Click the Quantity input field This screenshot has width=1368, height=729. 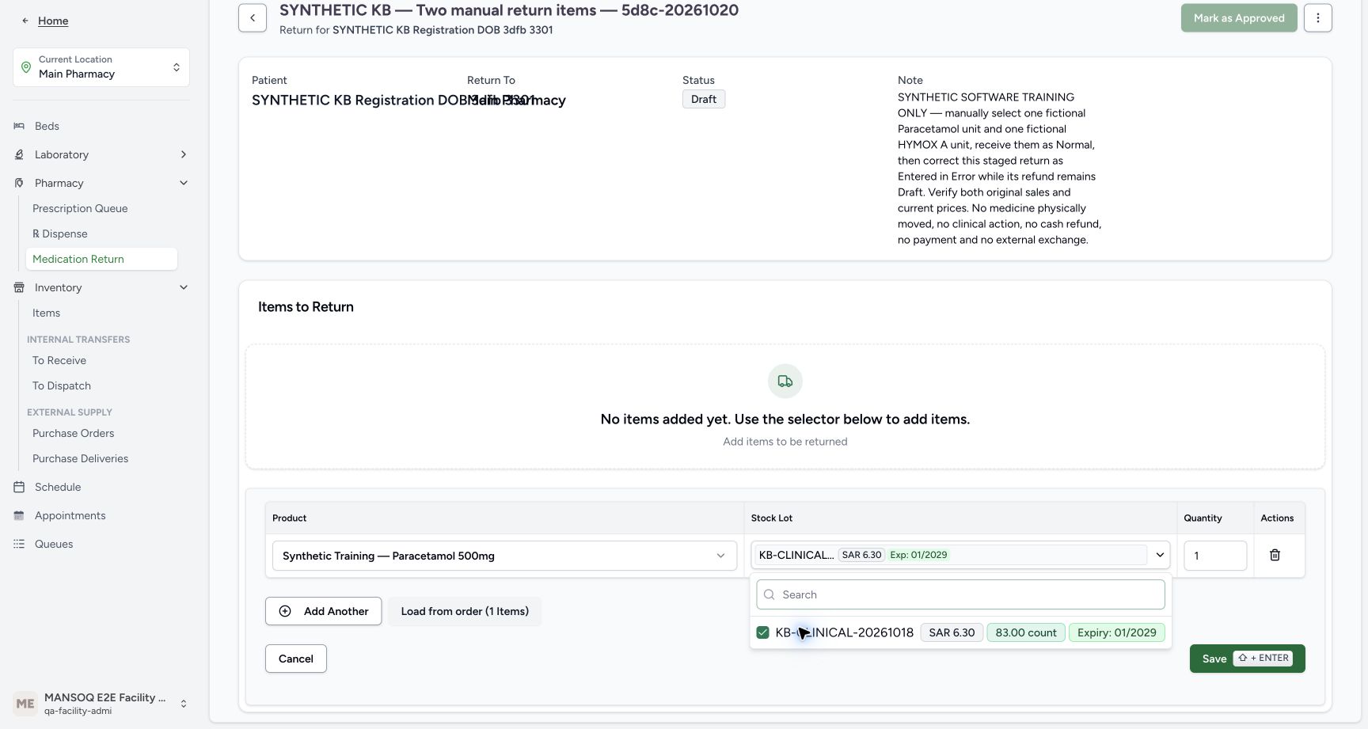point(1215,556)
